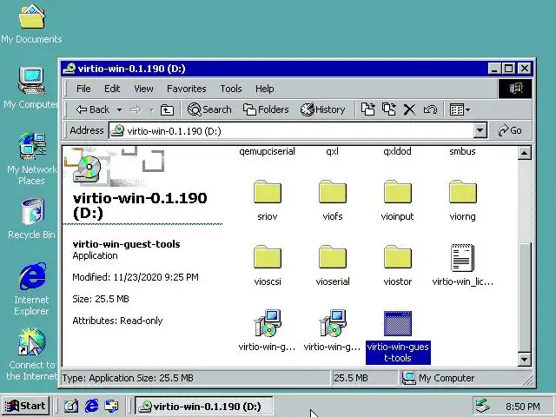Screen dimensions: 556x417
Task: Open the Start menu
Action: pyautogui.click(x=25, y=406)
